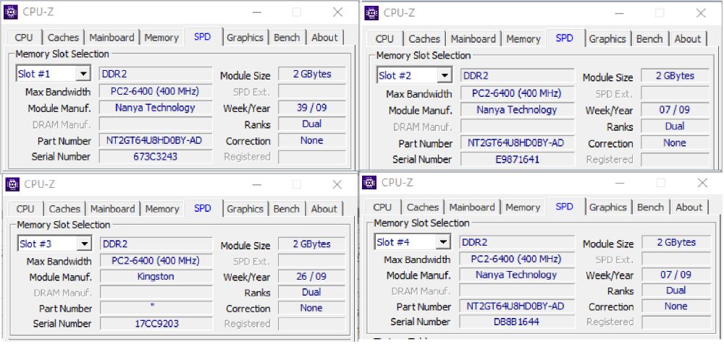Screen dimensions: 724x344
Task: Switch to the CPU tab in the Slot #3 window
Action: click(25, 209)
